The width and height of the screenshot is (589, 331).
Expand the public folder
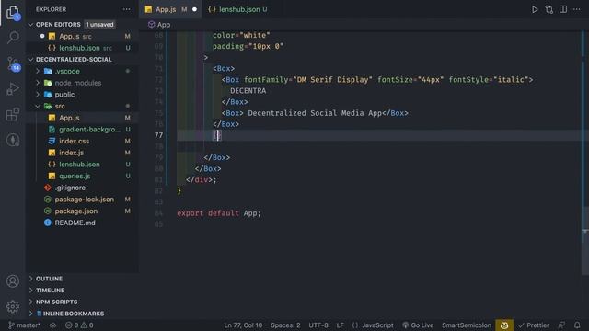pyautogui.click(x=82, y=94)
